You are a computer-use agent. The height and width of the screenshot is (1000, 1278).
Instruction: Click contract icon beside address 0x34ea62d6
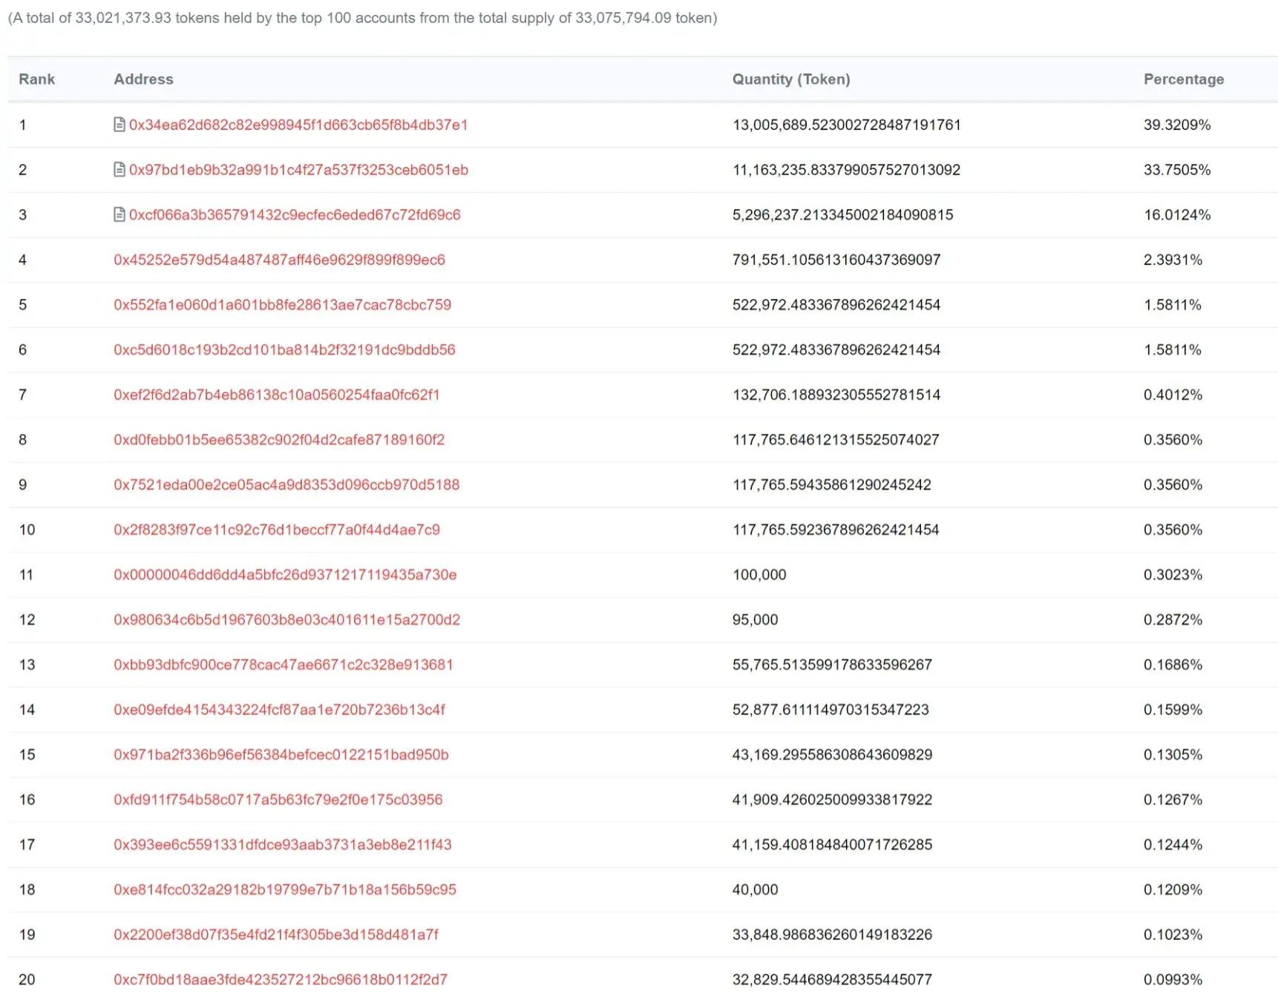[x=119, y=125]
